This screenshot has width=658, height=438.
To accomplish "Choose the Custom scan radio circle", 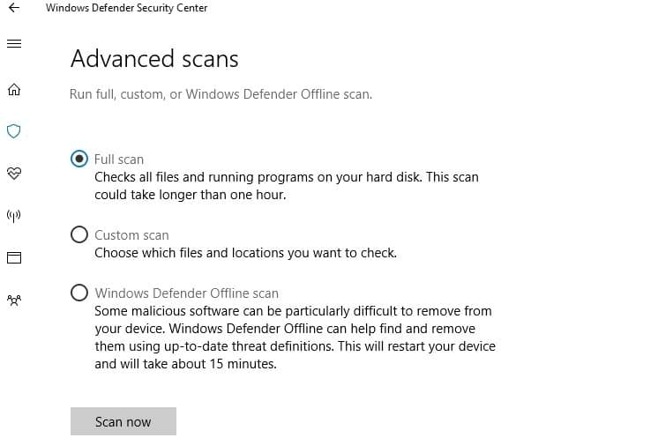I will pos(79,235).
